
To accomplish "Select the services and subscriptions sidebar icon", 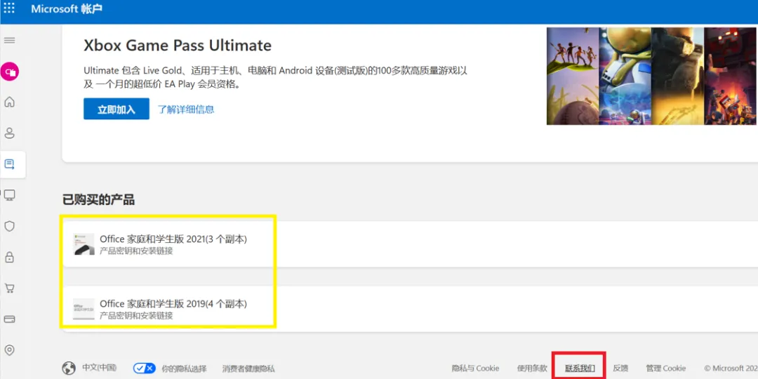I will point(9,164).
